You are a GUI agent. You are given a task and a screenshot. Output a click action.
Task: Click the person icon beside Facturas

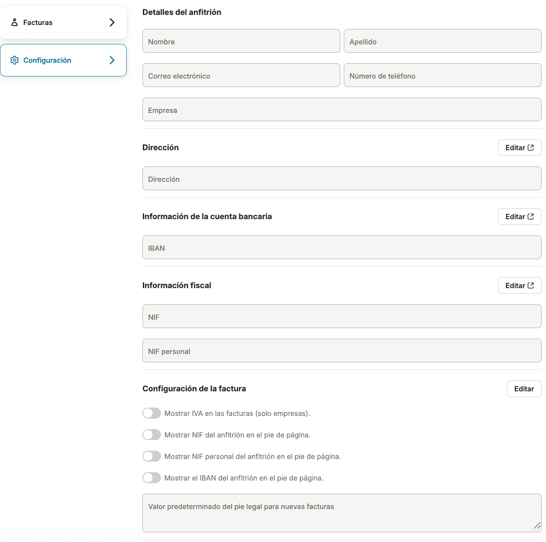15,22
